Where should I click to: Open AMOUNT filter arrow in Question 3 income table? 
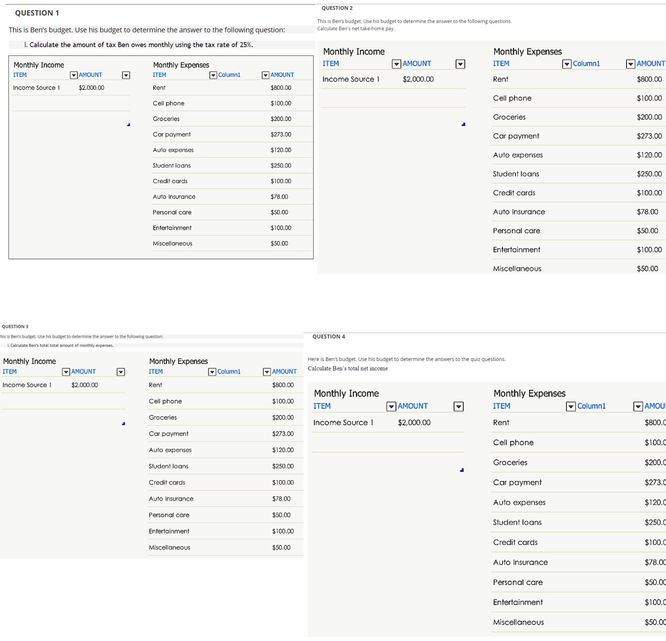(x=121, y=372)
